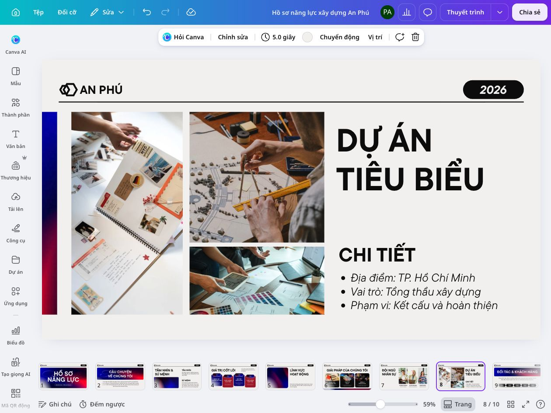Select the architect compass photo
This screenshot has height=413, width=551.
coord(257,177)
